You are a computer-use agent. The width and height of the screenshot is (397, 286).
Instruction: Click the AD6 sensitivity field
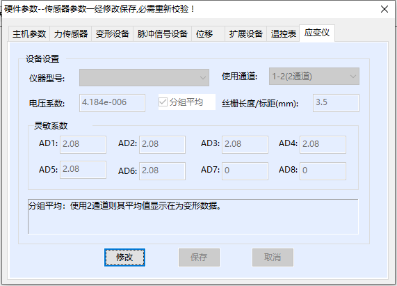pos(162,171)
